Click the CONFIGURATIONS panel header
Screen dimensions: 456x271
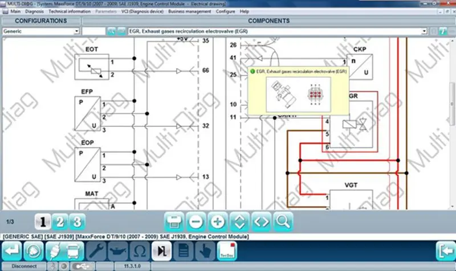point(41,21)
